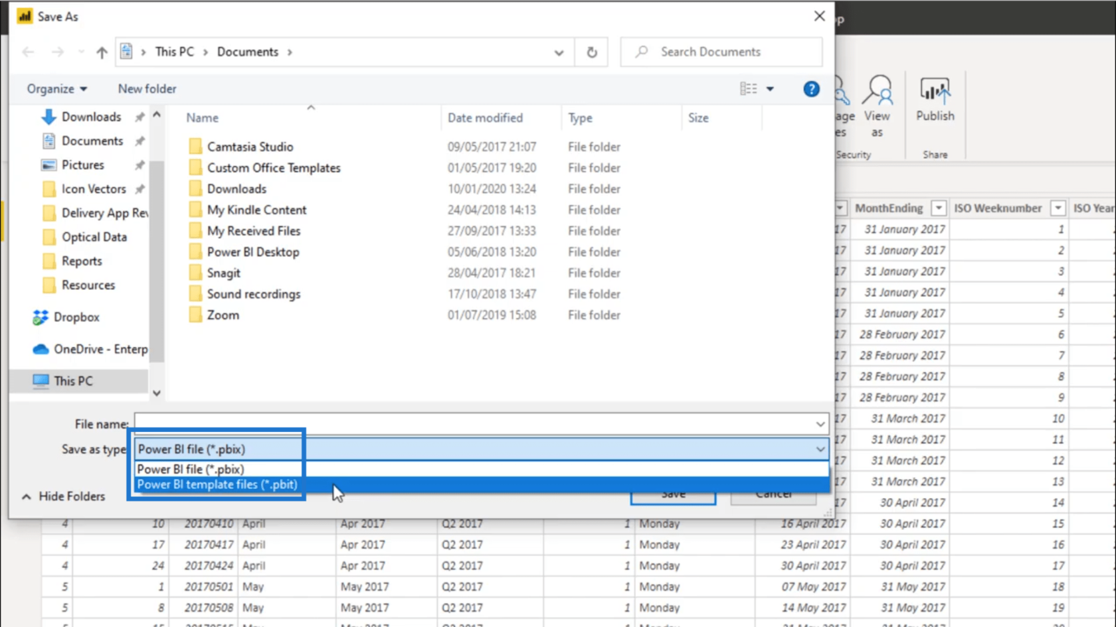Expand the address bar history dropdown

[559, 52]
